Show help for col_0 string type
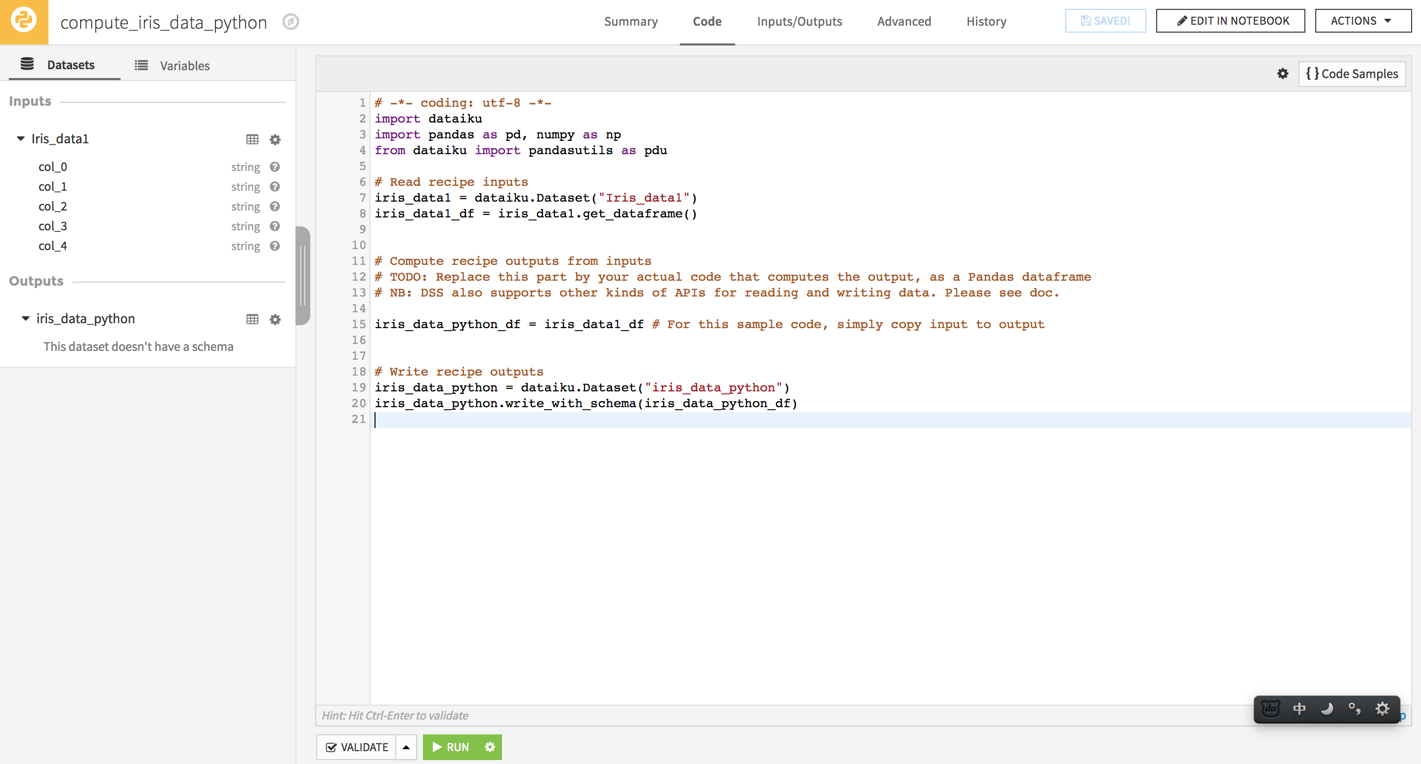This screenshot has height=764, width=1421. pos(275,167)
